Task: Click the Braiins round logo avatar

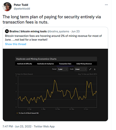Action: (7, 31)
